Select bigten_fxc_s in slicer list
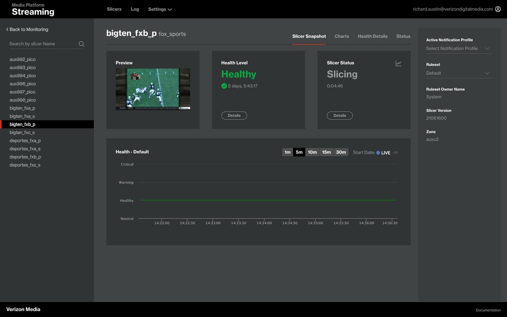This screenshot has height=317, width=507. pyautogui.click(x=22, y=132)
